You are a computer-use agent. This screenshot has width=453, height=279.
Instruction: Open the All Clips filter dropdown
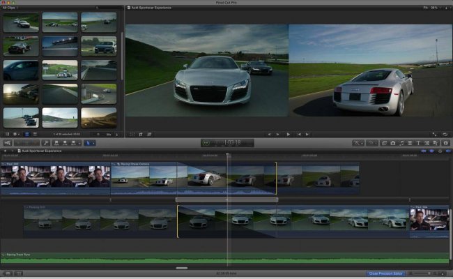click(x=10, y=8)
